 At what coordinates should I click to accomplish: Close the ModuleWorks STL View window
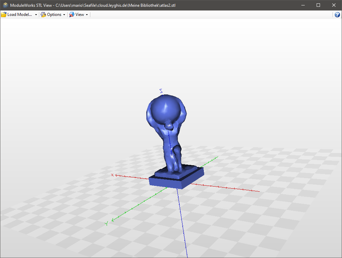[x=334, y=5]
